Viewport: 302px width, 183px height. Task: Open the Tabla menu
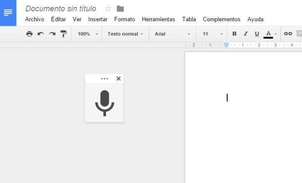(189, 19)
